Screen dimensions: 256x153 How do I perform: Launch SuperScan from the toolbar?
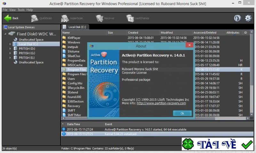point(72,18)
